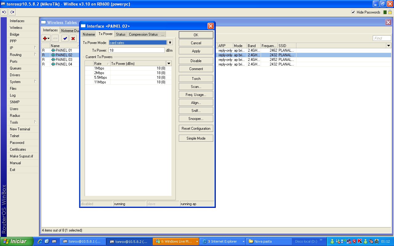Sort by the SSID column header
The width and height of the screenshot is (394, 246).
(287, 46)
